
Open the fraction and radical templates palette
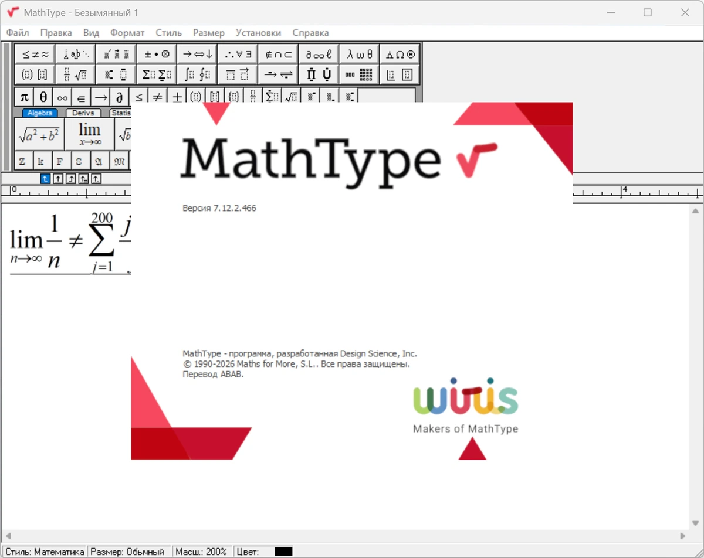click(75, 74)
